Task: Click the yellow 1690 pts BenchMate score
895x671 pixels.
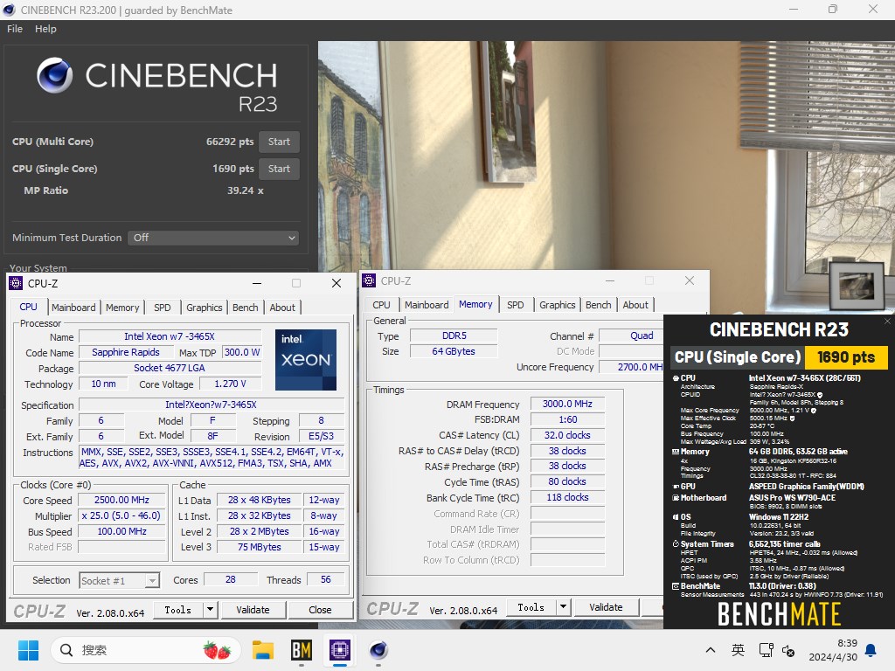Action: [846, 357]
